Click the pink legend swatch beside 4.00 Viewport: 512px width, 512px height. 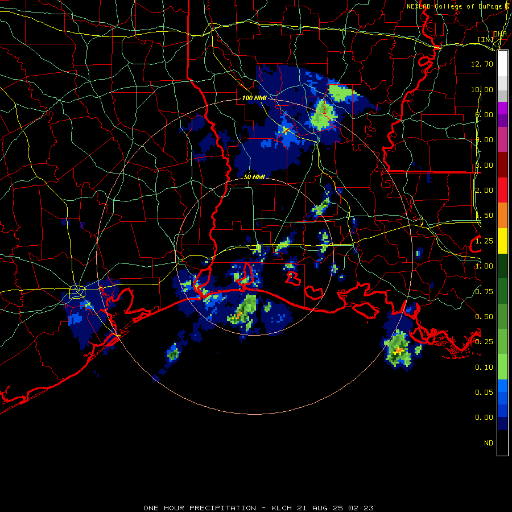[x=502, y=139]
